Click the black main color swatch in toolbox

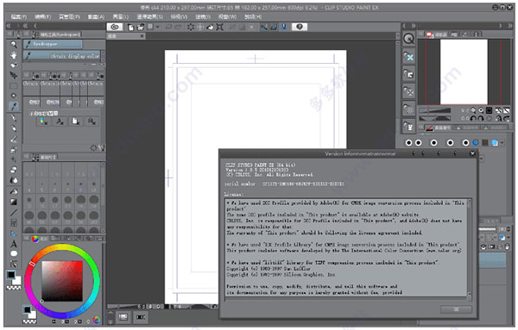coord(11,275)
